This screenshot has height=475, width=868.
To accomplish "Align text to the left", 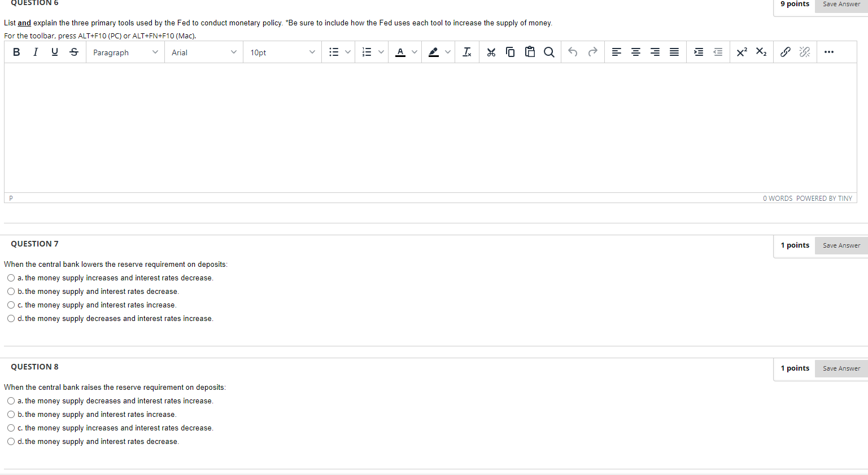I will coord(617,52).
